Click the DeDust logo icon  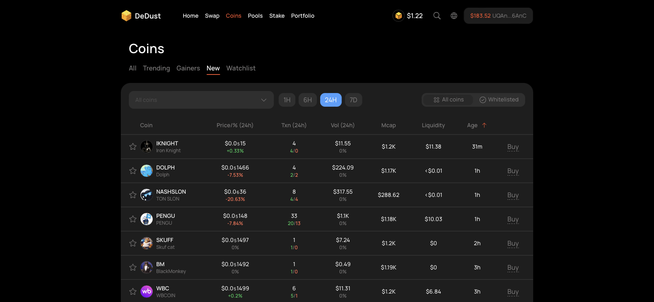(126, 16)
